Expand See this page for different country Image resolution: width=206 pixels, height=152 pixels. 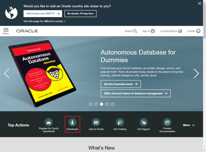click(44, 21)
